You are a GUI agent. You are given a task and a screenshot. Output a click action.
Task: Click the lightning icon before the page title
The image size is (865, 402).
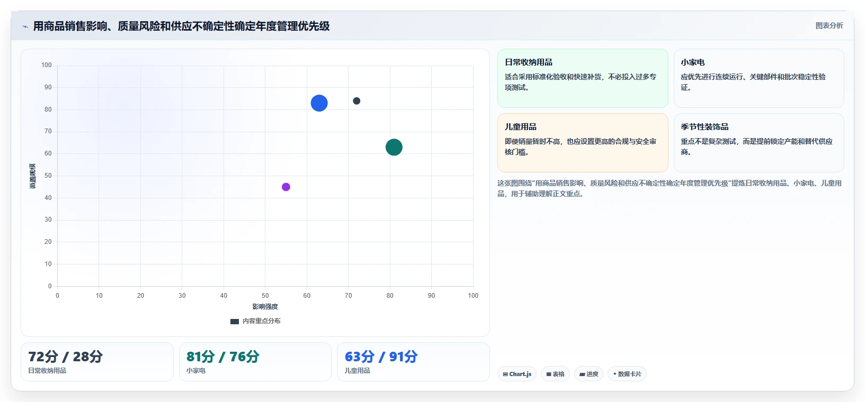coord(25,26)
